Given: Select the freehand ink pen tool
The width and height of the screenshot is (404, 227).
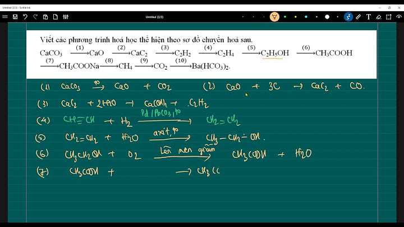Looking at the screenshot, I should (348, 17).
